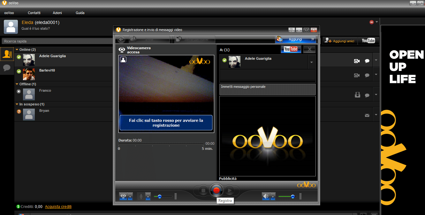Image resolution: width=425 pixels, height=215 pixels.
Task: Open the Guida menu
Action: pyautogui.click(x=80, y=13)
